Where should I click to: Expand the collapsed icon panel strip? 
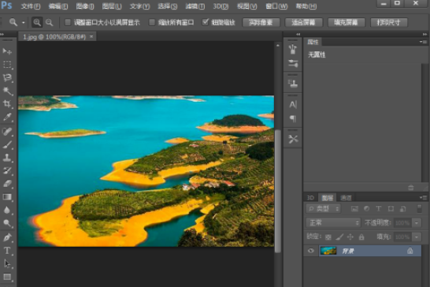click(298, 35)
